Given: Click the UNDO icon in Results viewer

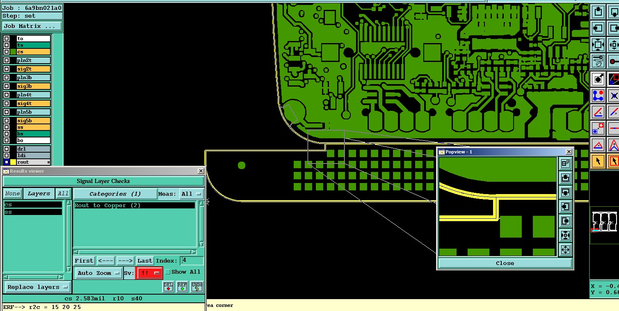Looking at the screenshot, I should coord(196,287).
